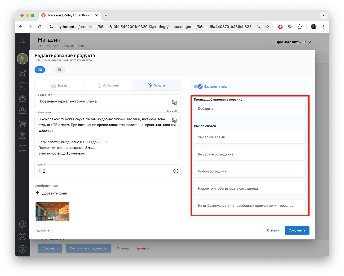344x276 pixels.
Task: Open site information icon in address bar
Action: click(51, 27)
